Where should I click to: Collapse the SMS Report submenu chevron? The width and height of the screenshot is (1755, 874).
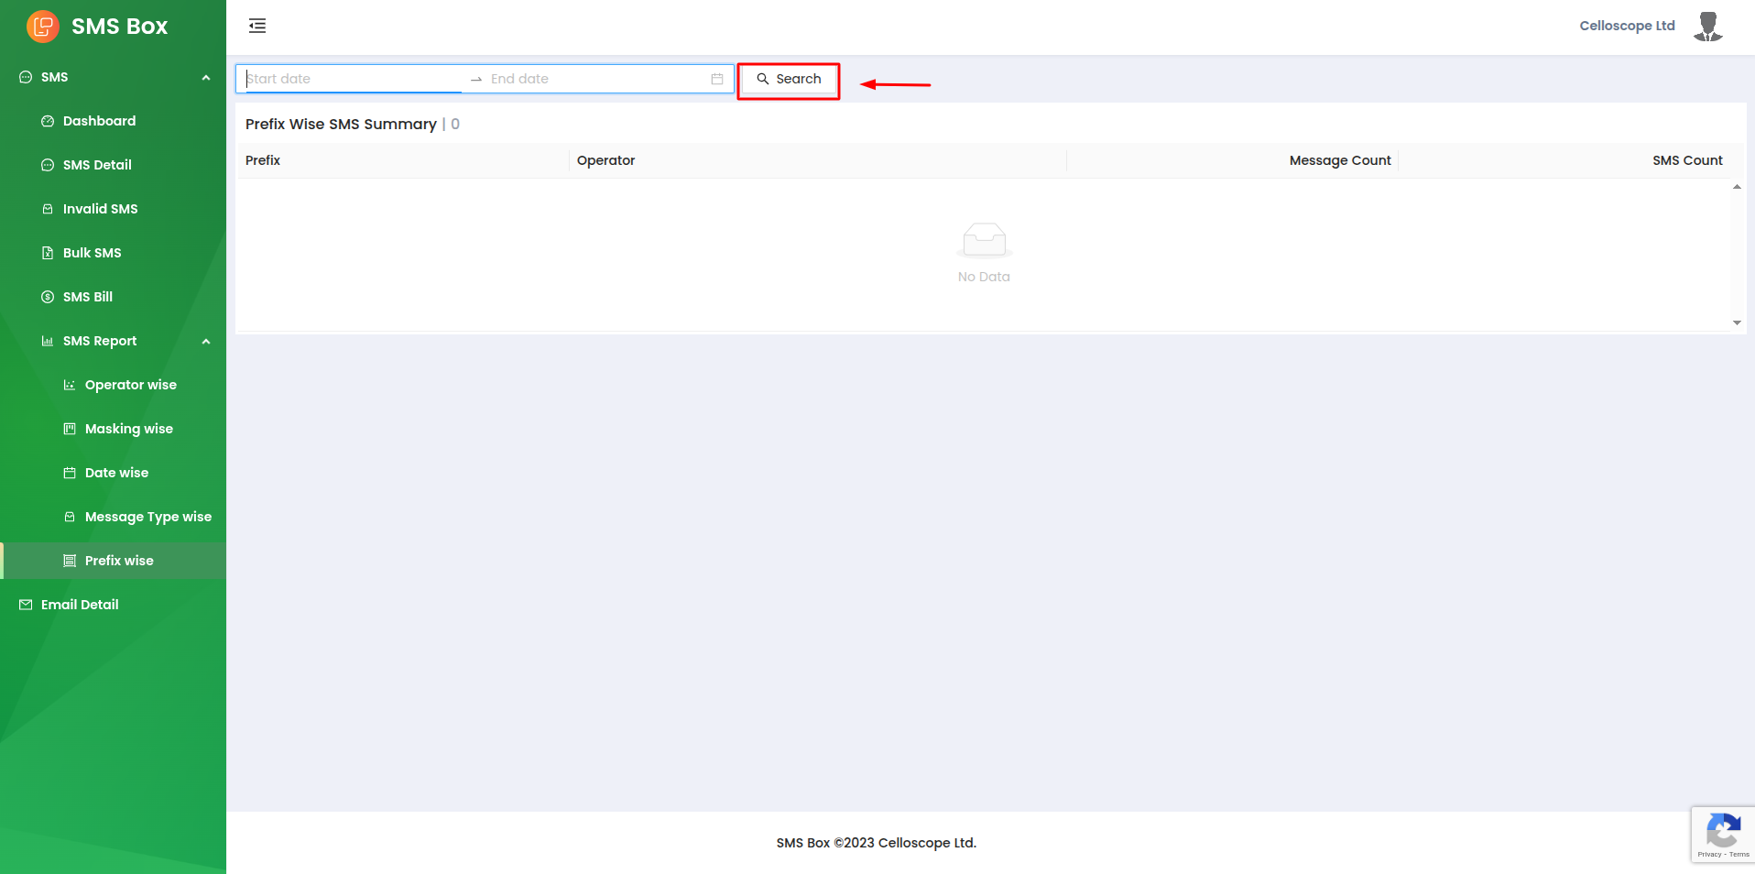click(206, 342)
